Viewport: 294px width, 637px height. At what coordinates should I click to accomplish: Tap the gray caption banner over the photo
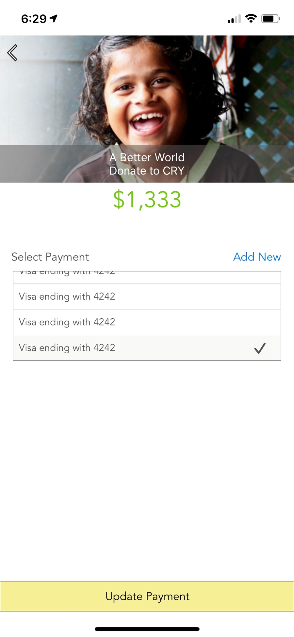[x=49, y=164]
